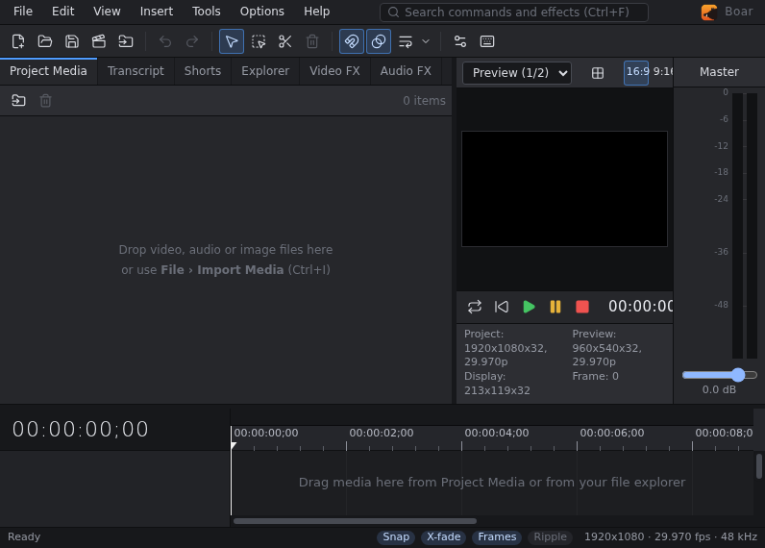
Task: Click the import media icon in the main toolbar
Action: tap(125, 41)
